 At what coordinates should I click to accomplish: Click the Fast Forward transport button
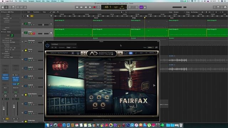pyautogui.click(x=82, y=7)
